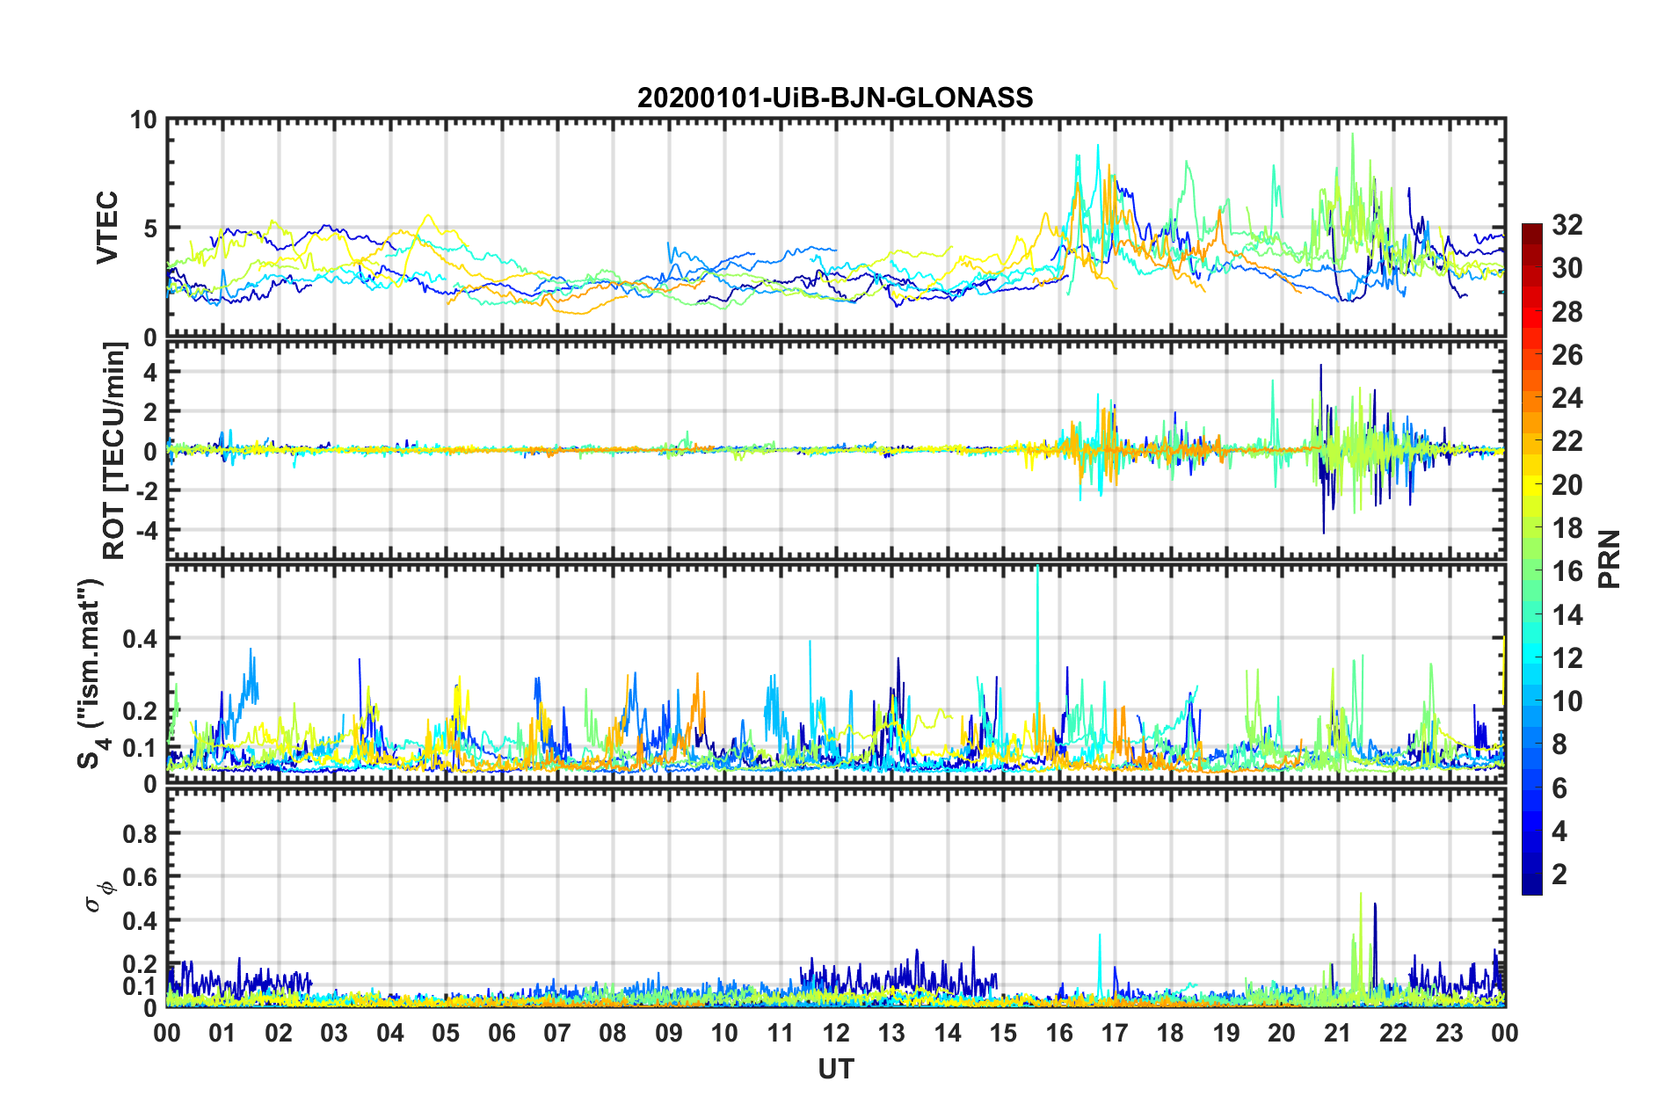Image resolution: width=1672 pixels, height=1118 pixels.
Task: Click inside the ROT plot panel
Action: (x=835, y=449)
